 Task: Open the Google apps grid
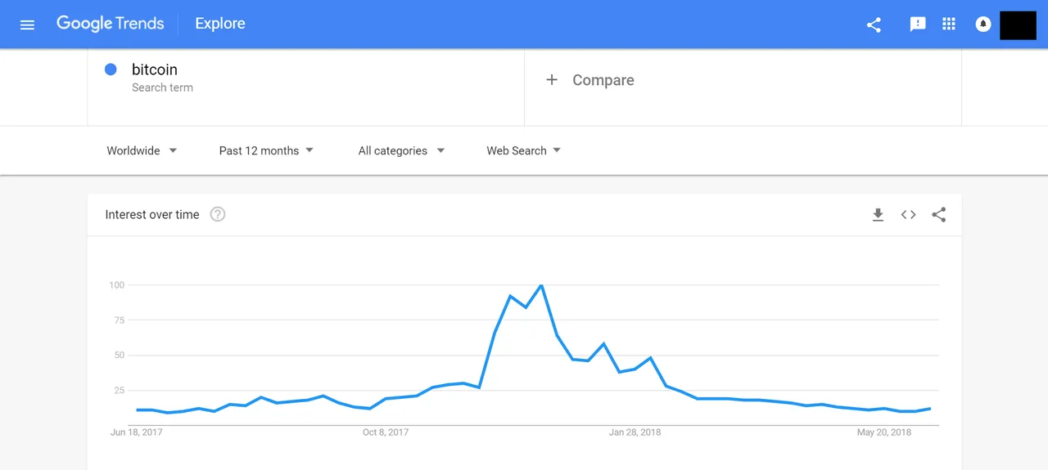pos(949,24)
